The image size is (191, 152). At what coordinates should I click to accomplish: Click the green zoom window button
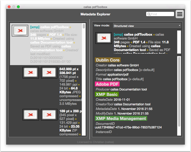pyautogui.click(x=18, y=7)
